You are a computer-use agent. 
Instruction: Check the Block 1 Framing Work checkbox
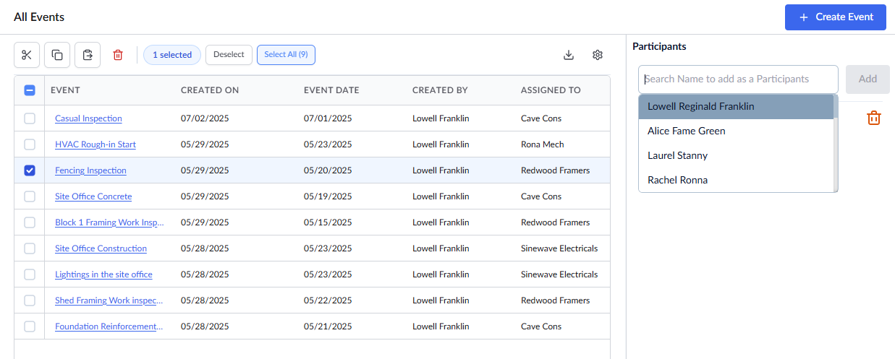click(x=30, y=222)
